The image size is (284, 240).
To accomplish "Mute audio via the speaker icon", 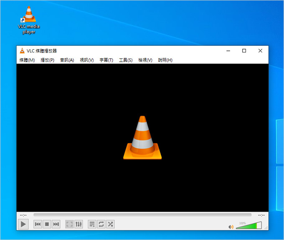I will coord(231,227).
